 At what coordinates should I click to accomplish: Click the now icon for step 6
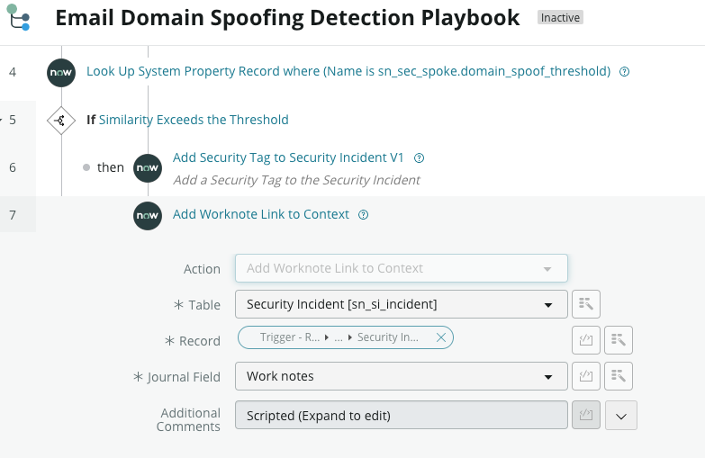[148, 168]
